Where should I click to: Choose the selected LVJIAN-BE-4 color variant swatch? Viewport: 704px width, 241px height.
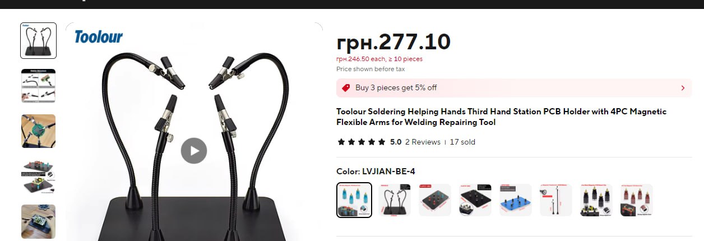click(354, 200)
